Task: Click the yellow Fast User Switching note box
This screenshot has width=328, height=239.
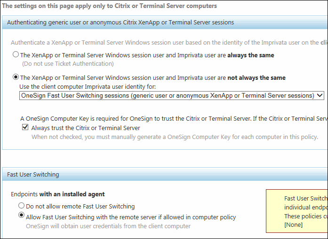Action: (297, 211)
